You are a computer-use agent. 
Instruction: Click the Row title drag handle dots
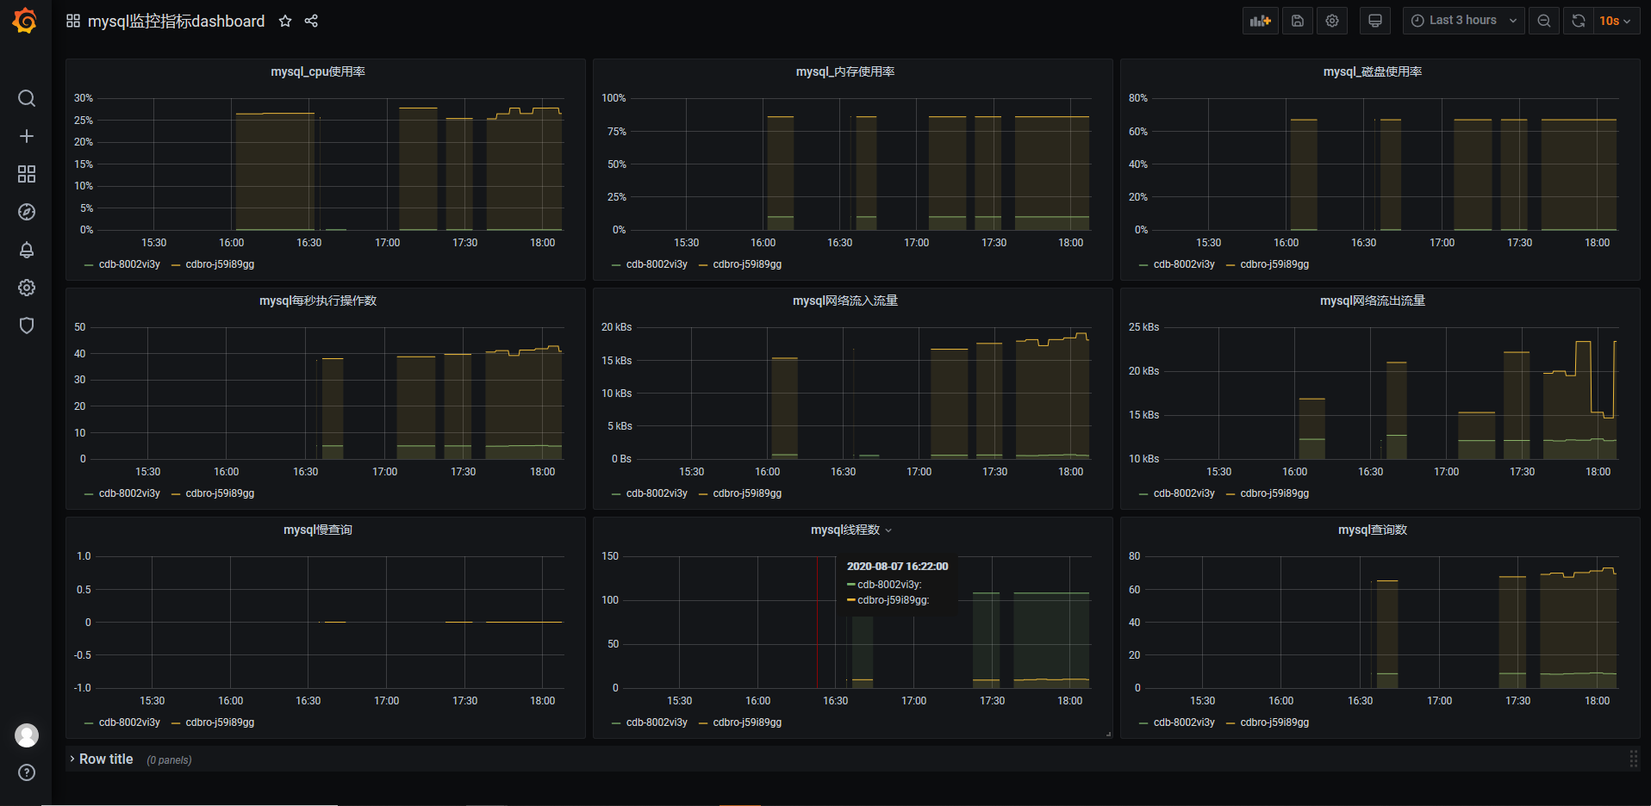(x=1633, y=759)
